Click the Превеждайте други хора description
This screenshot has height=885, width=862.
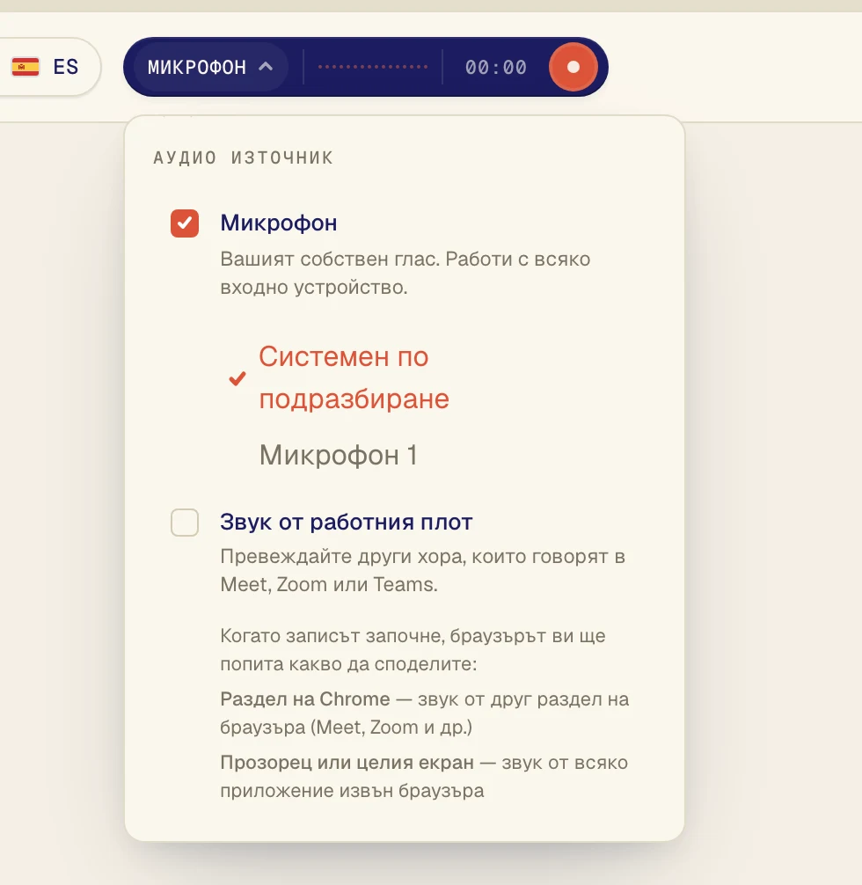[423, 570]
